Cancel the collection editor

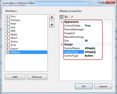[x=103, y=86]
